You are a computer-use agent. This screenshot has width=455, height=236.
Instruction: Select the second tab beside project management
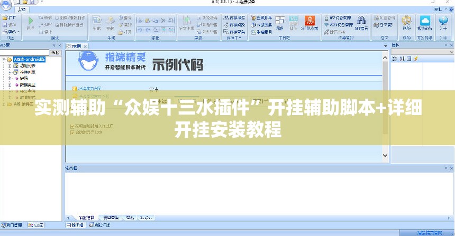pyautogui.click(x=35, y=225)
